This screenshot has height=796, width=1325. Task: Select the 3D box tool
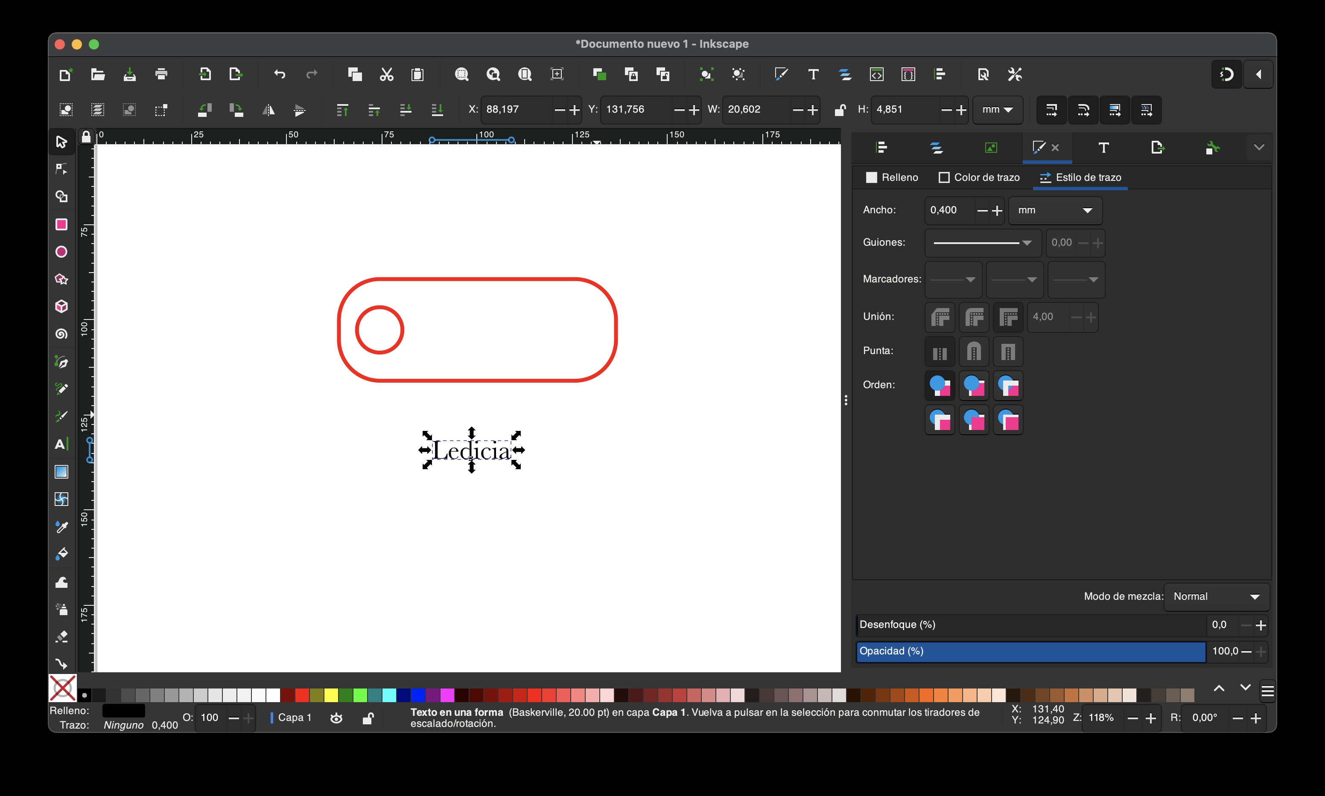[x=62, y=306]
